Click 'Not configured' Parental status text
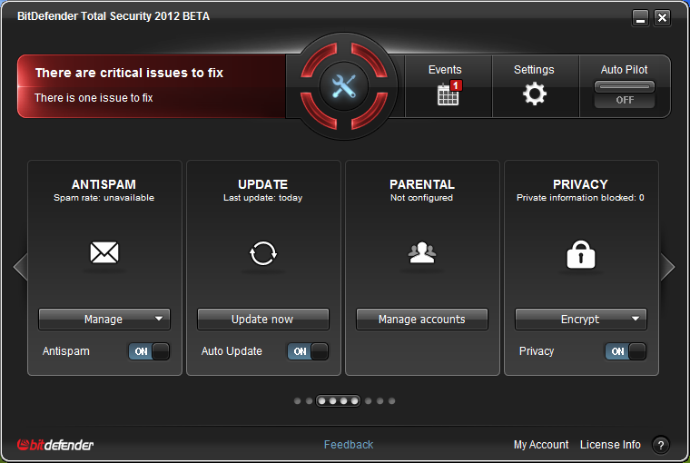 421,198
